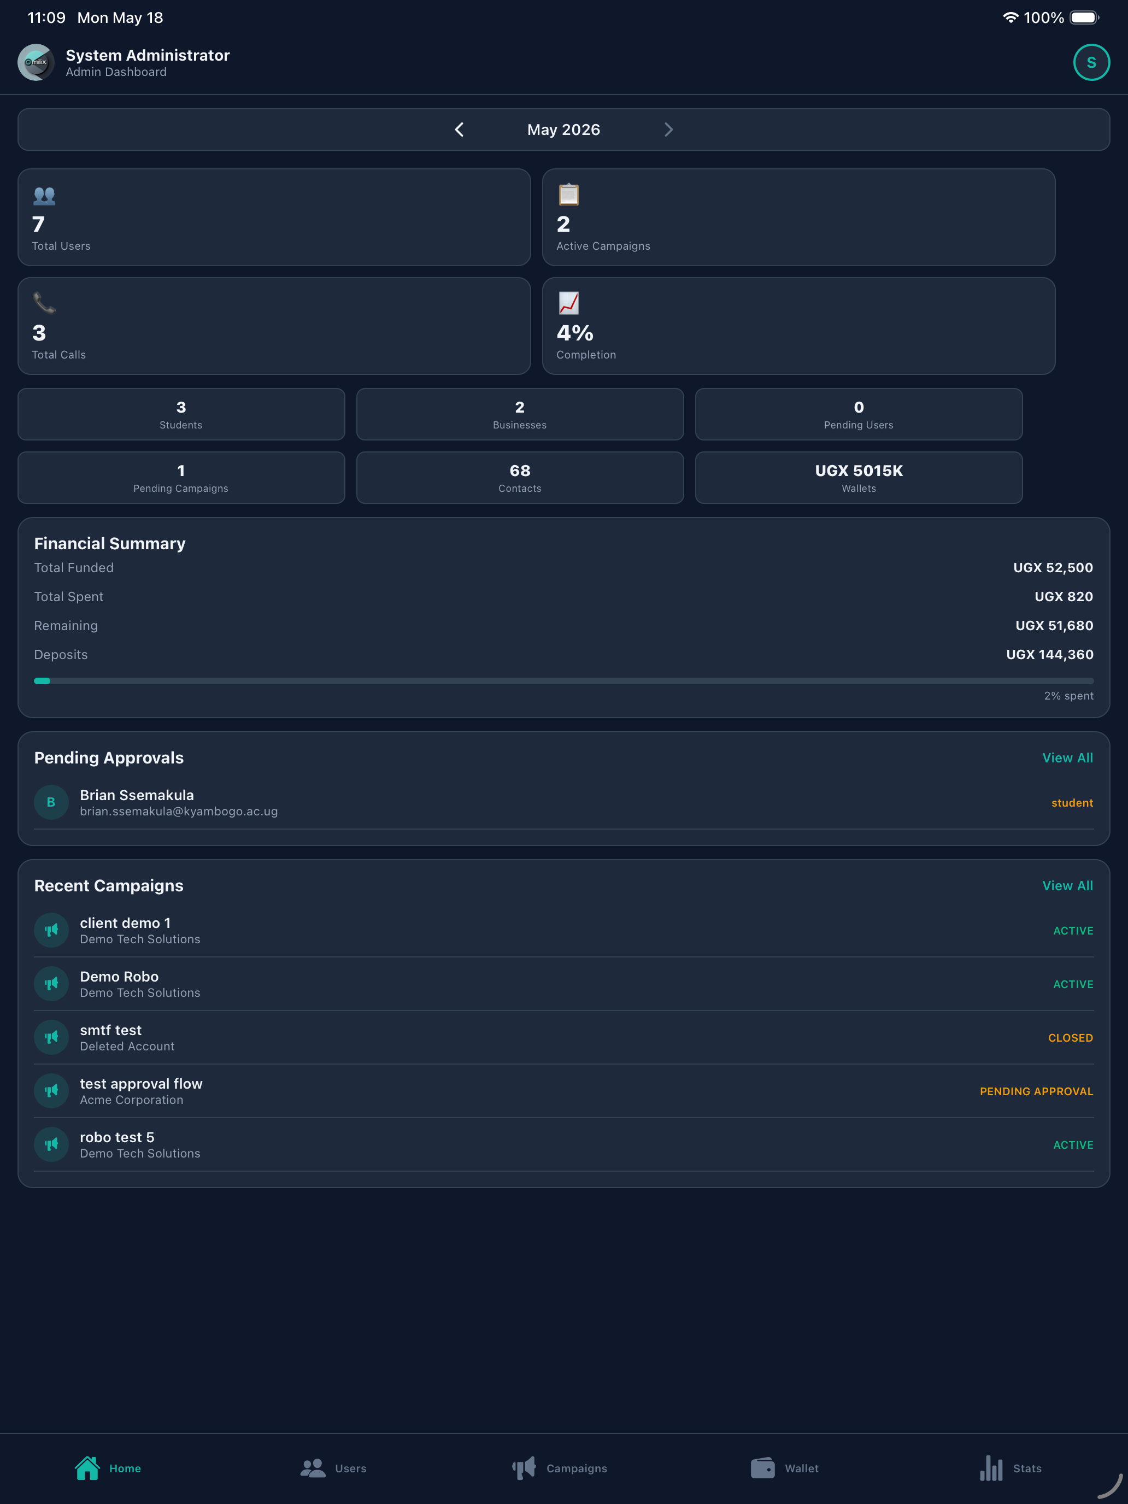
Task: Tap the 11:09 clock in status bar
Action: click(x=46, y=17)
